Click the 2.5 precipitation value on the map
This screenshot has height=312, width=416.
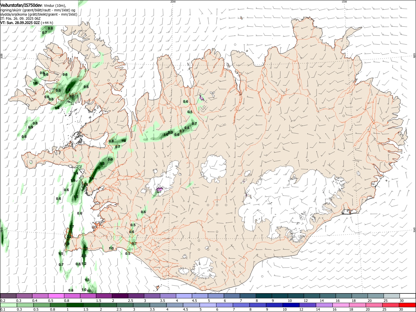(x=84, y=256)
